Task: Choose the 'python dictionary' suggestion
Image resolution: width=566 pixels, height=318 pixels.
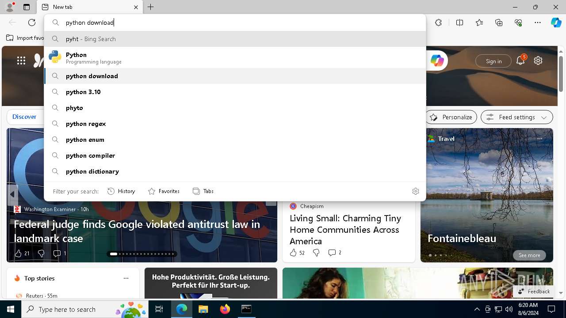Action: point(235,171)
